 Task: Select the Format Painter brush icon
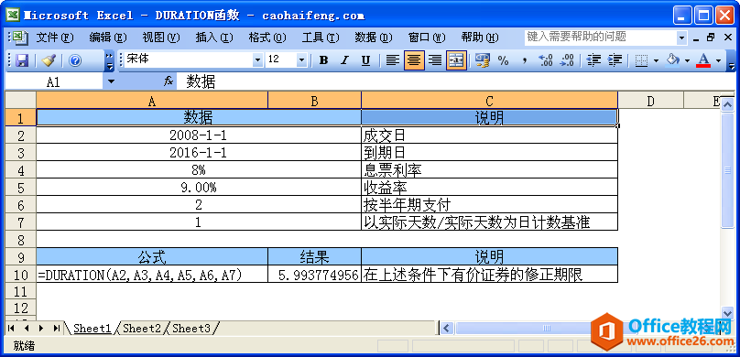[49, 60]
